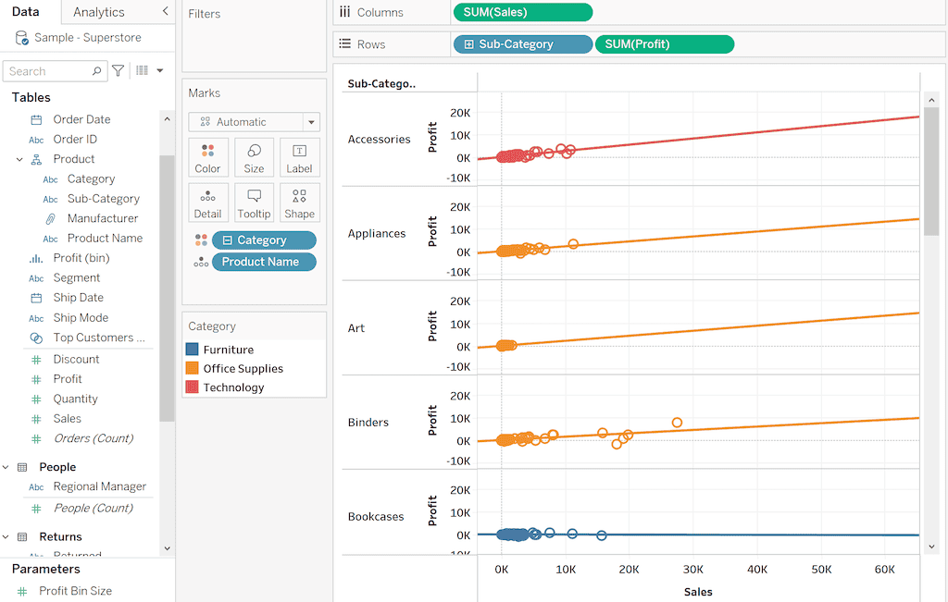Collapse the Product hierarchy in Tables
The height and width of the screenshot is (602, 948).
[19, 159]
